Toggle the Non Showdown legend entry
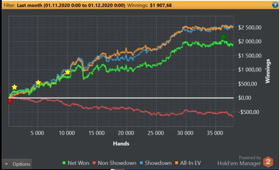 [x=115, y=163]
